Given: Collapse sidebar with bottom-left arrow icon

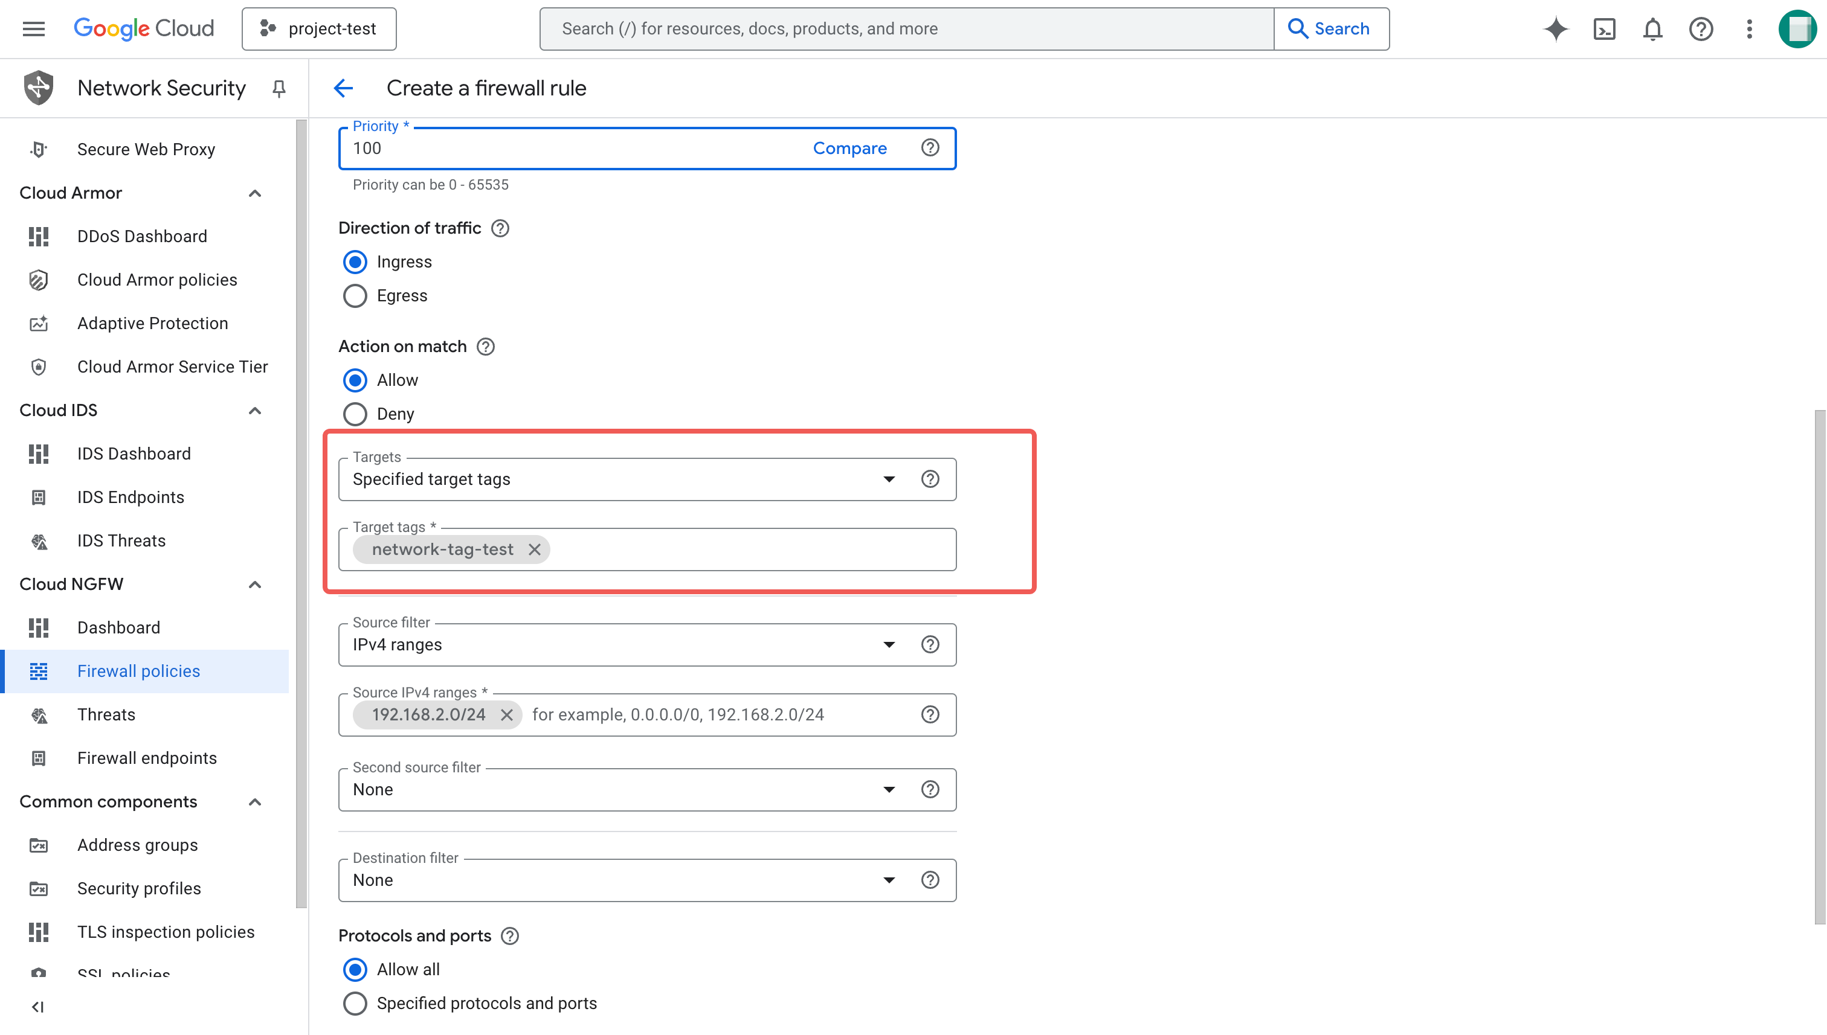Looking at the screenshot, I should coord(37,1007).
